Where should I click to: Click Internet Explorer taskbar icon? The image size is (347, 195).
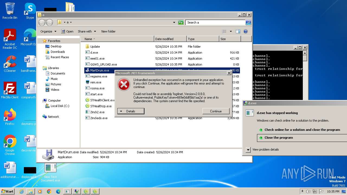pos(21,191)
